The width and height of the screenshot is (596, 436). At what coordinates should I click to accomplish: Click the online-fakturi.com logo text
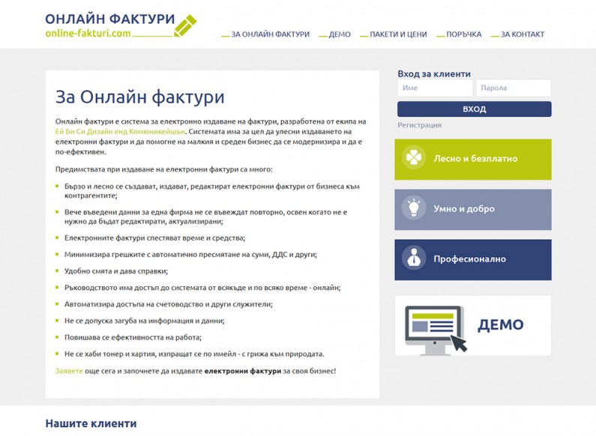pos(88,34)
